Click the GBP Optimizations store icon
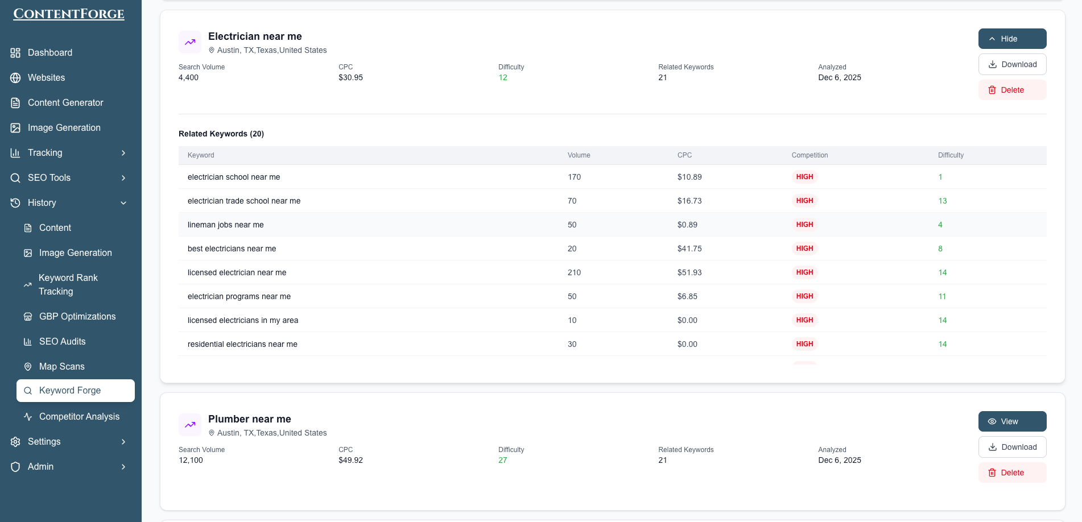This screenshot has height=522, width=1082. [x=27, y=317]
